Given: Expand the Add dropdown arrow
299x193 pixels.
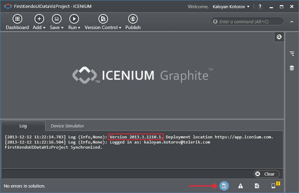Looking at the screenshot, I should coord(44,28).
